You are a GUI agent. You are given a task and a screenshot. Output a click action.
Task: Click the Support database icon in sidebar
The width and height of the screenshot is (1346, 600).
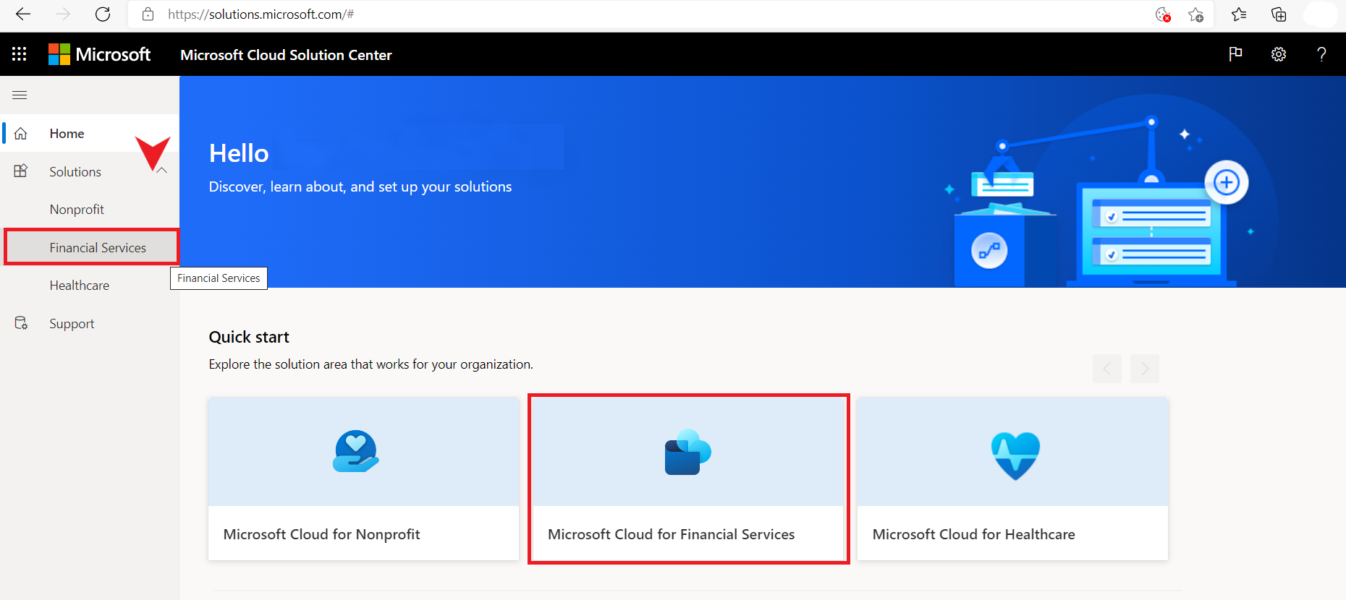(21, 323)
